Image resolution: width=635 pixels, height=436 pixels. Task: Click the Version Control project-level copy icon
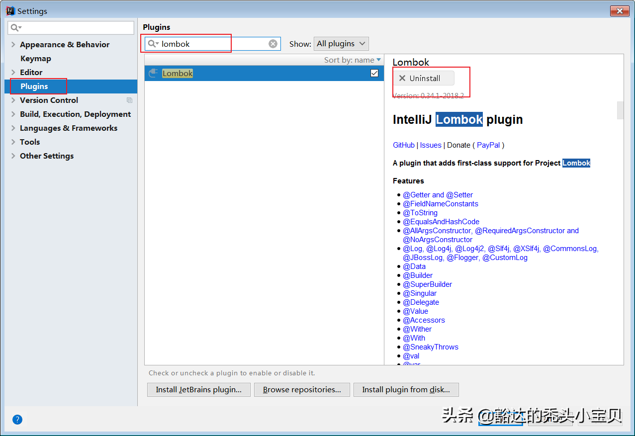tap(130, 100)
